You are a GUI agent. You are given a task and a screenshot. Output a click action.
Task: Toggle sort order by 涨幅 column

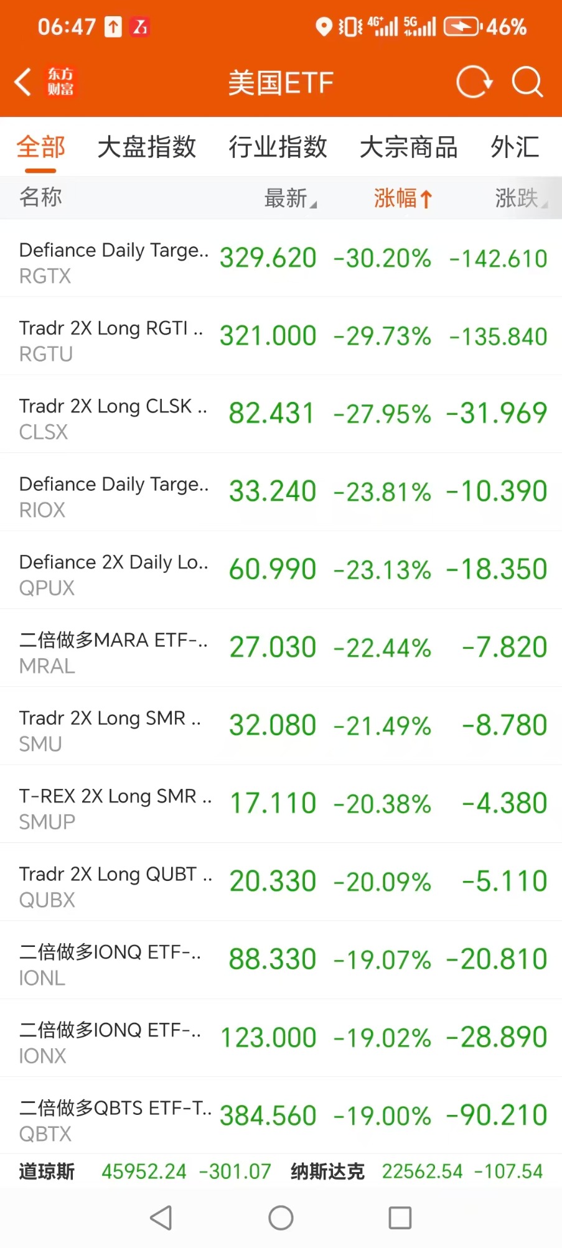(403, 198)
